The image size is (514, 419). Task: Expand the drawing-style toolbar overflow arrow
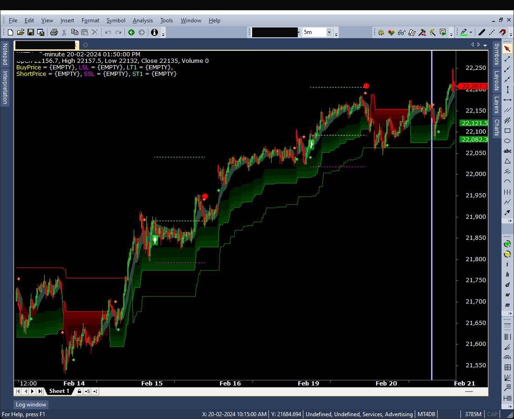[511, 34]
